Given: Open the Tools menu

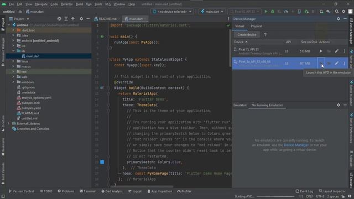Looking at the screenshot, I should (x=98, y=4).
